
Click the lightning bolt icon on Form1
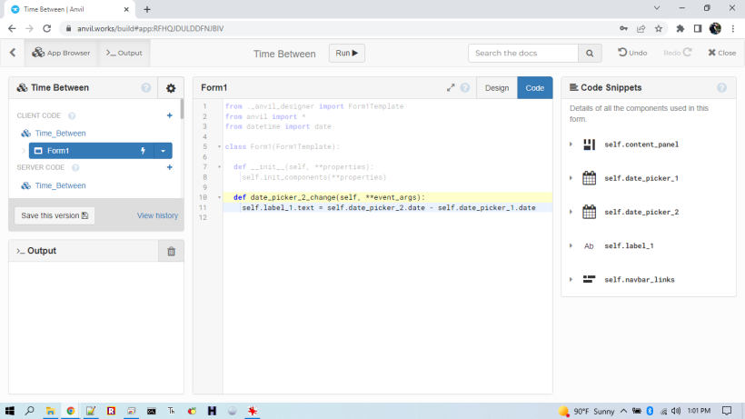142,151
